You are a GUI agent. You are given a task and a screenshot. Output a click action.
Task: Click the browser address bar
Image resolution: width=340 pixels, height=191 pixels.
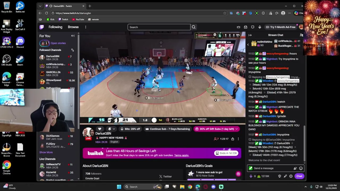pyautogui.click(x=138, y=13)
